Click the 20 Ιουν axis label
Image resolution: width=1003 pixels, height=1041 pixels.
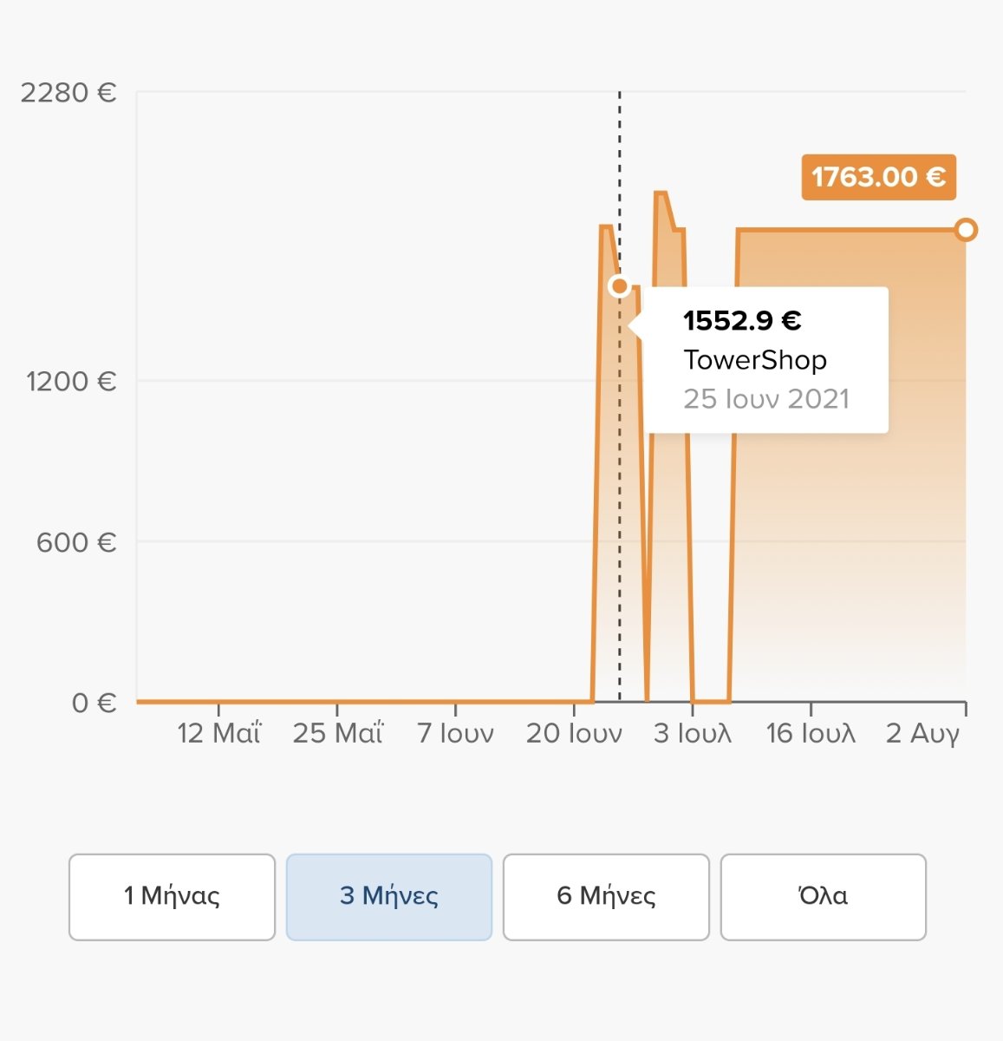(574, 734)
